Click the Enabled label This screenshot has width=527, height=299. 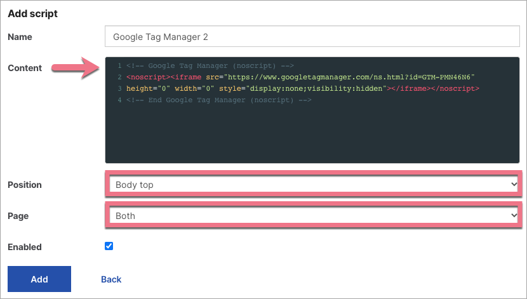pyautogui.click(x=25, y=247)
